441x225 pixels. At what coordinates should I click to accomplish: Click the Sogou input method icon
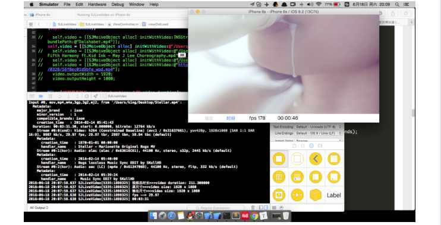click(346, 5)
